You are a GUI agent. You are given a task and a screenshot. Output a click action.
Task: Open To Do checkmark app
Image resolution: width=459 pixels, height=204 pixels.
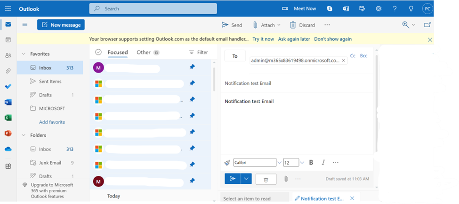click(x=8, y=87)
